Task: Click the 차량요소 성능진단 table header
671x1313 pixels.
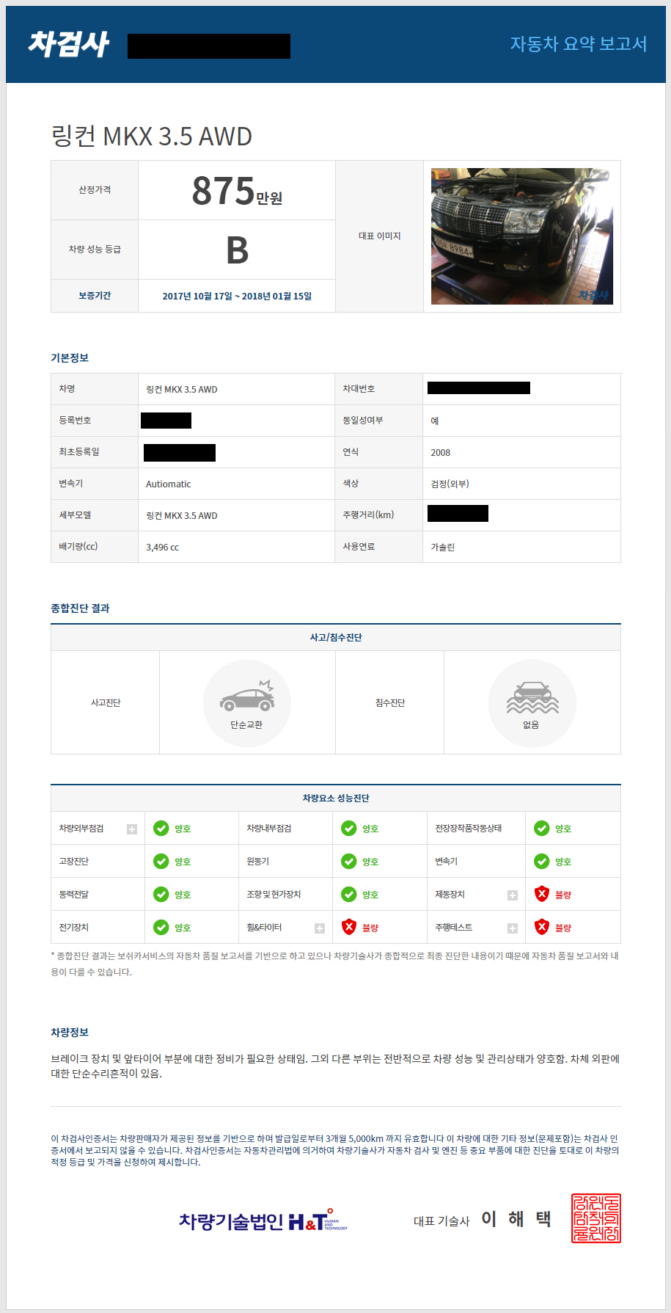Action: (x=336, y=799)
